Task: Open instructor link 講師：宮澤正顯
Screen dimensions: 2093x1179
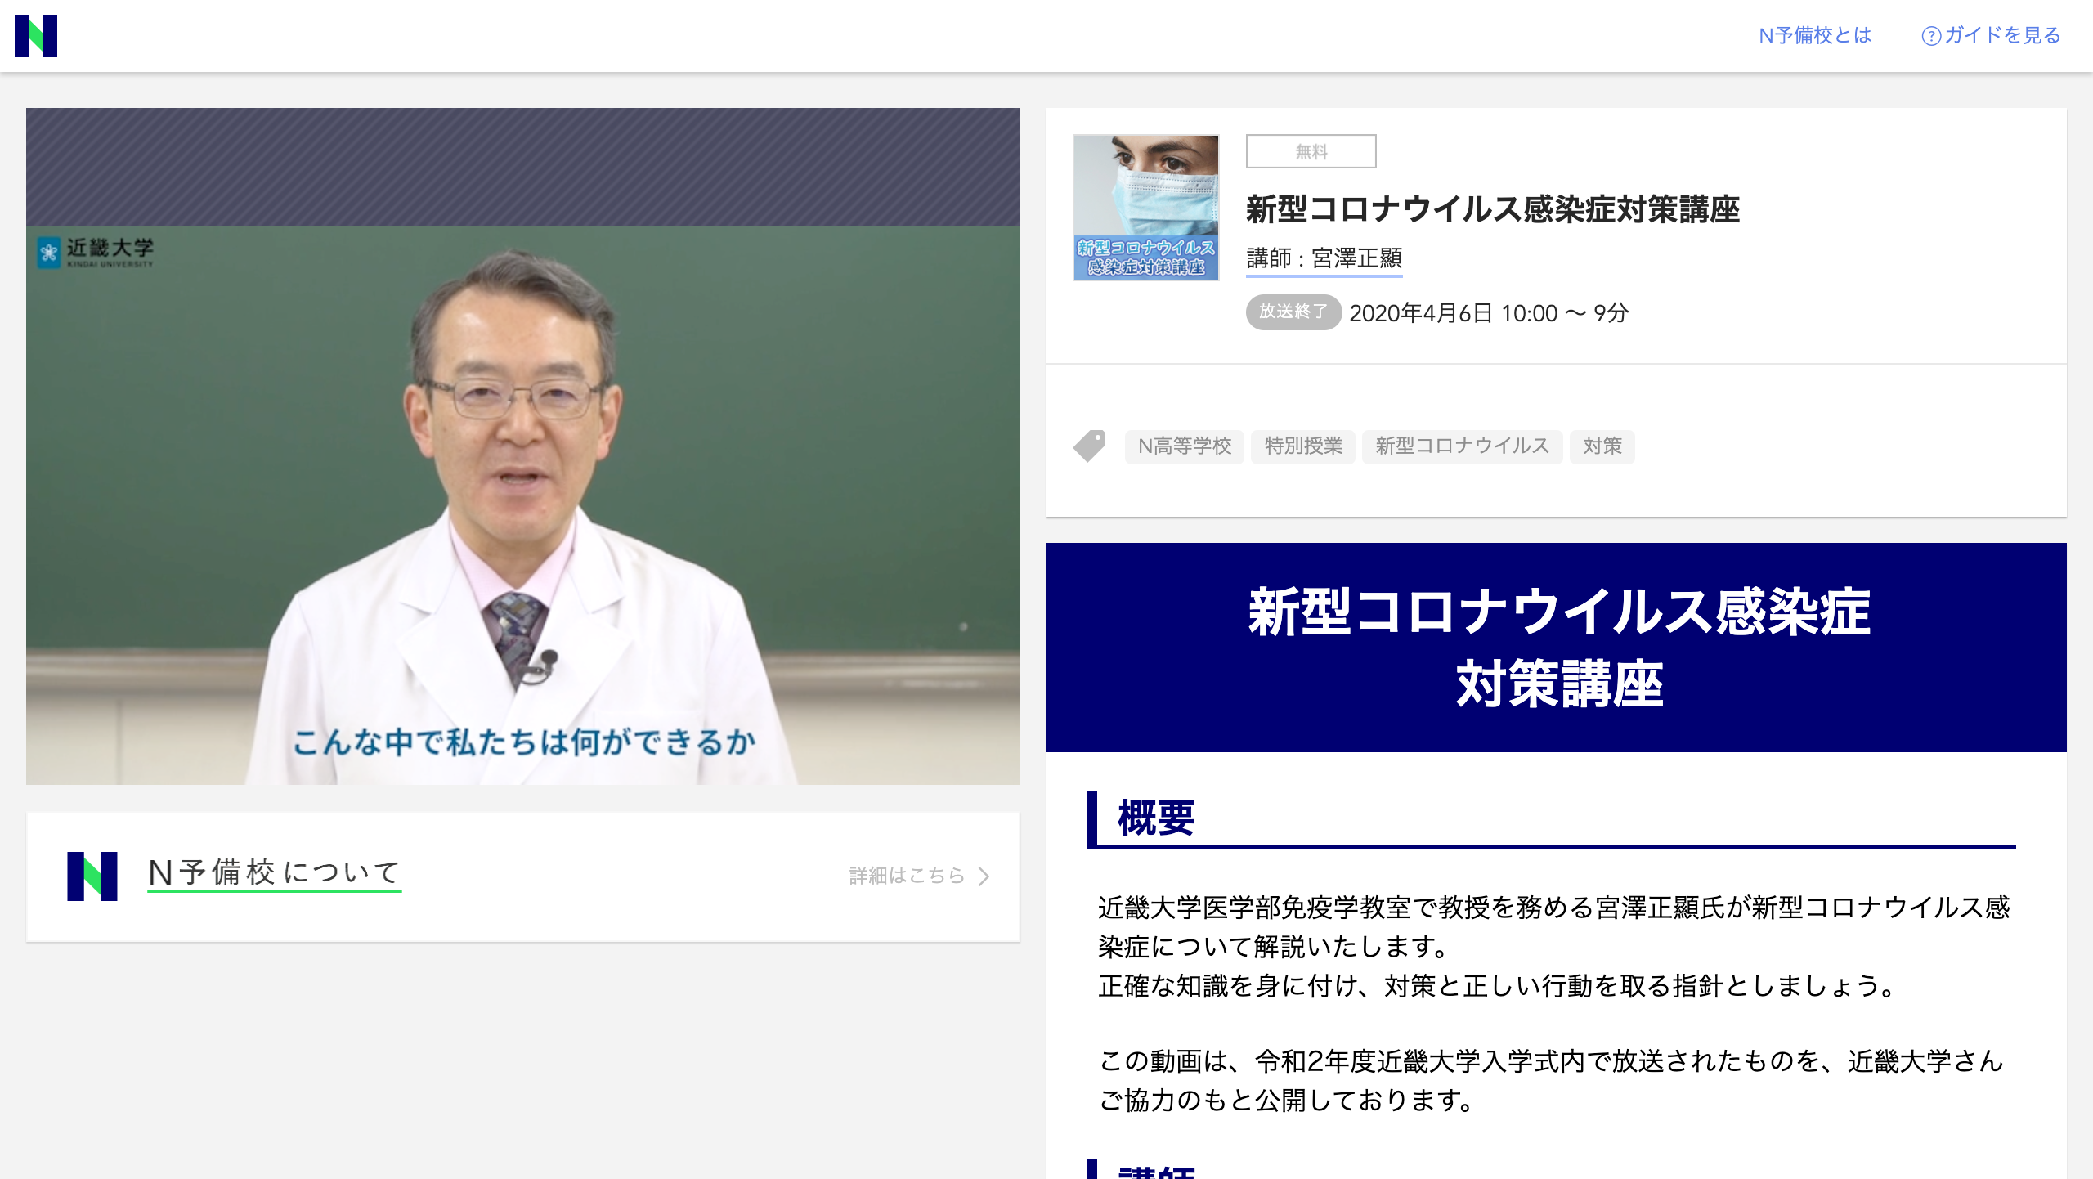Action: [x=1324, y=259]
